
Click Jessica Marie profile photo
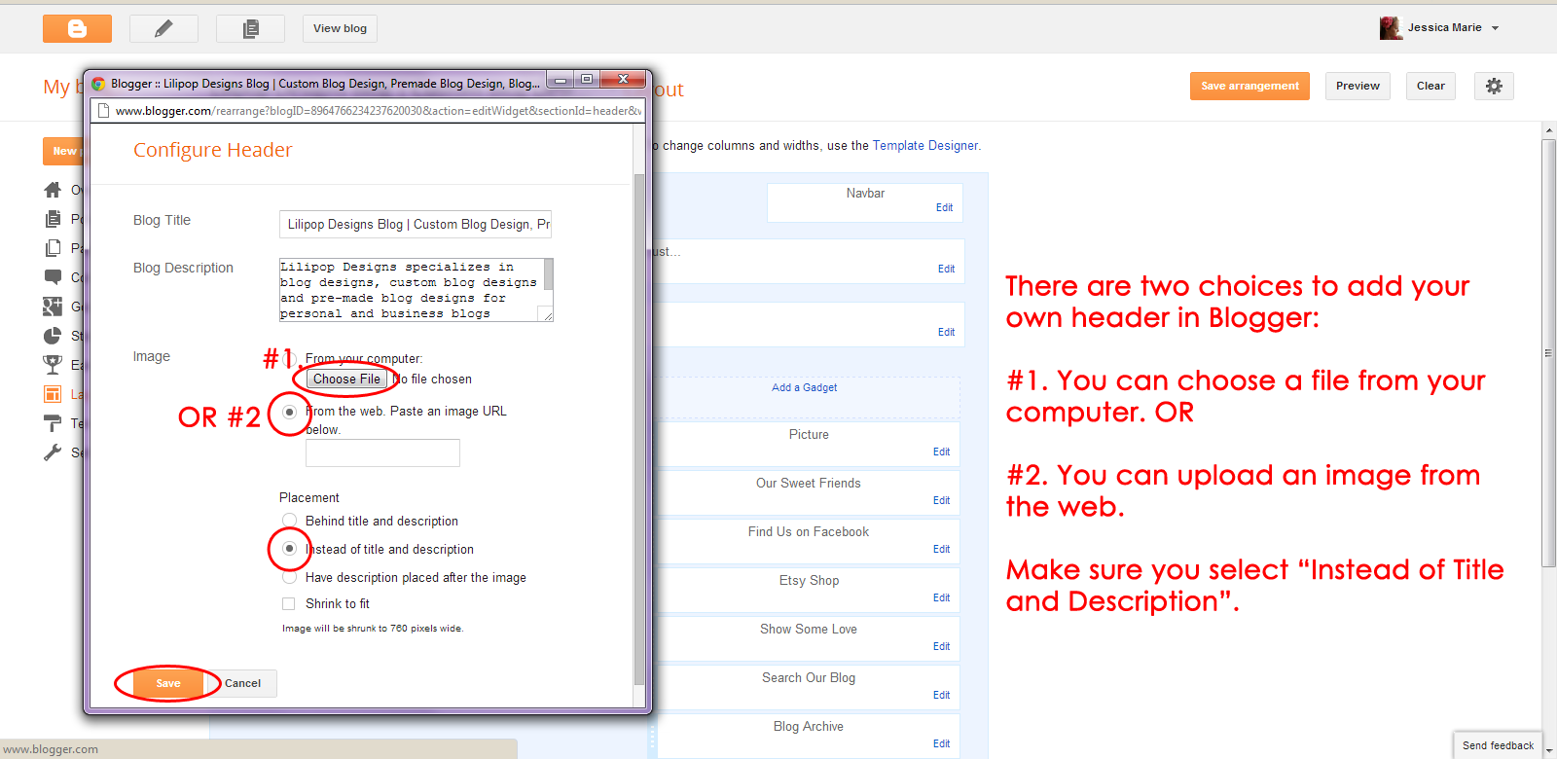click(1391, 28)
